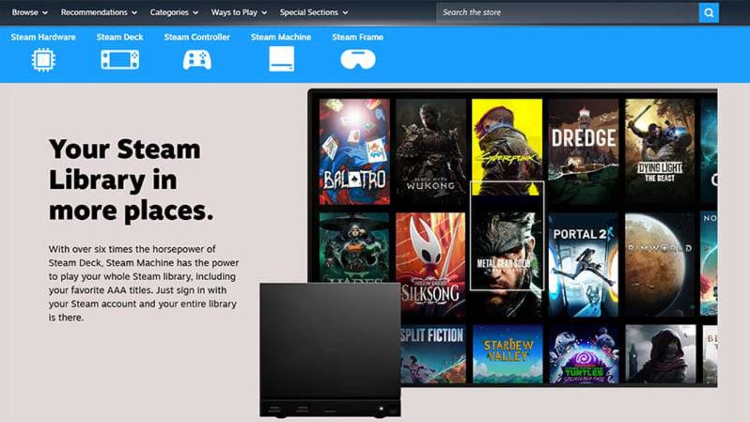750x422 pixels.
Task: Click the Steam Frame text link
Action: pos(357,37)
